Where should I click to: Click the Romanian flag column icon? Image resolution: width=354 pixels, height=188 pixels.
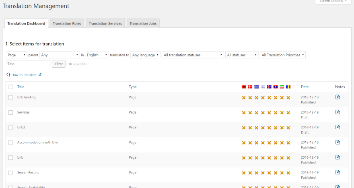[x=288, y=87]
